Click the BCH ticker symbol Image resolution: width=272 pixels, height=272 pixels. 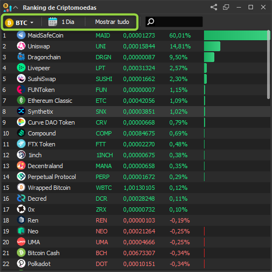101,253
